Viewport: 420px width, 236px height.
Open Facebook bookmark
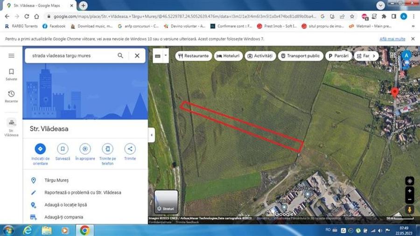[54, 26]
